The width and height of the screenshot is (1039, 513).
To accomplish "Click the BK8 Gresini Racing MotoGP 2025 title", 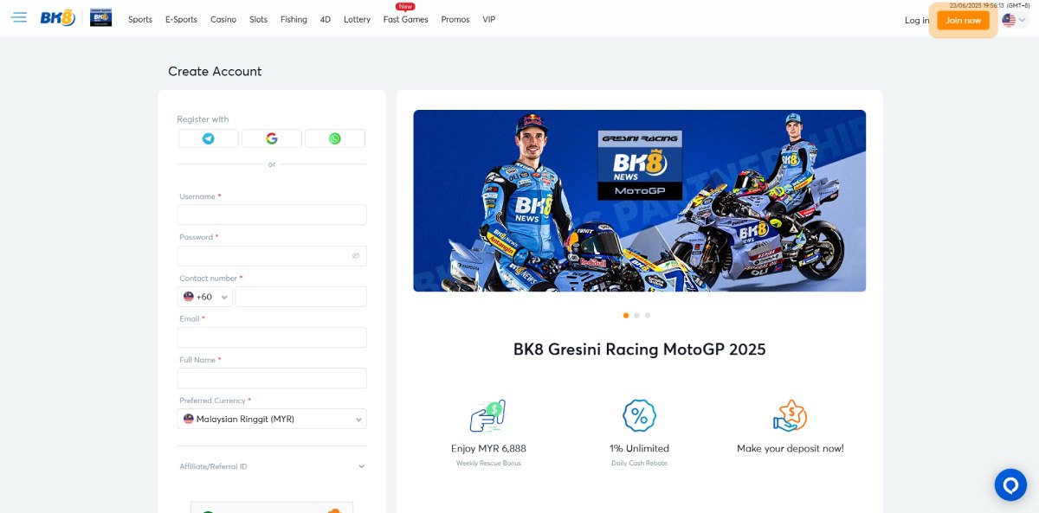I will (x=640, y=349).
